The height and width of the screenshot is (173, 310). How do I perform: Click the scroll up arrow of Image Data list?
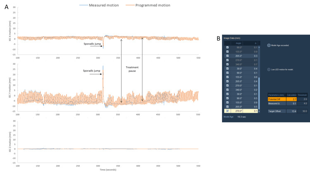(259, 47)
